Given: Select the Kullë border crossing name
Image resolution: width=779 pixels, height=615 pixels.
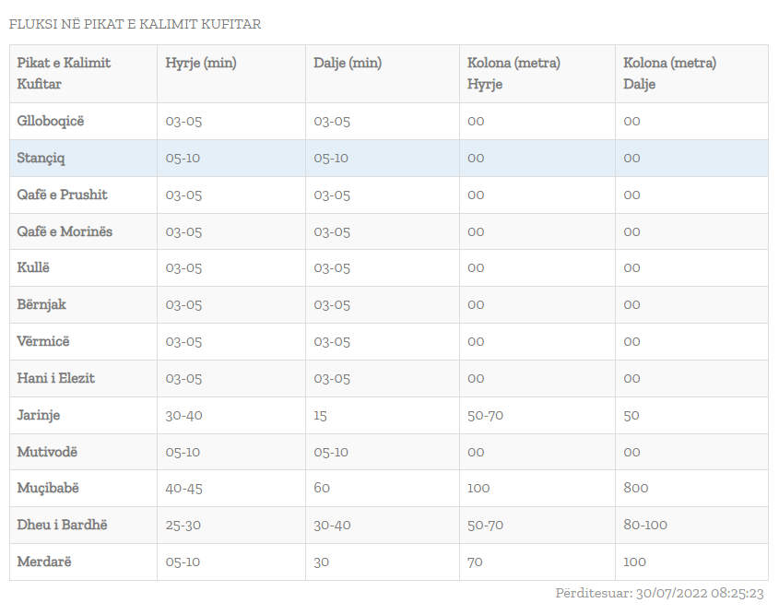Looking at the screenshot, I should (x=33, y=268).
